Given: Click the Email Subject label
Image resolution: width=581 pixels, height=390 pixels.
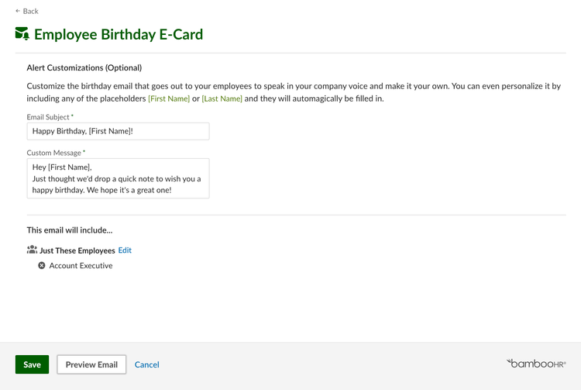Looking at the screenshot, I should [x=48, y=117].
